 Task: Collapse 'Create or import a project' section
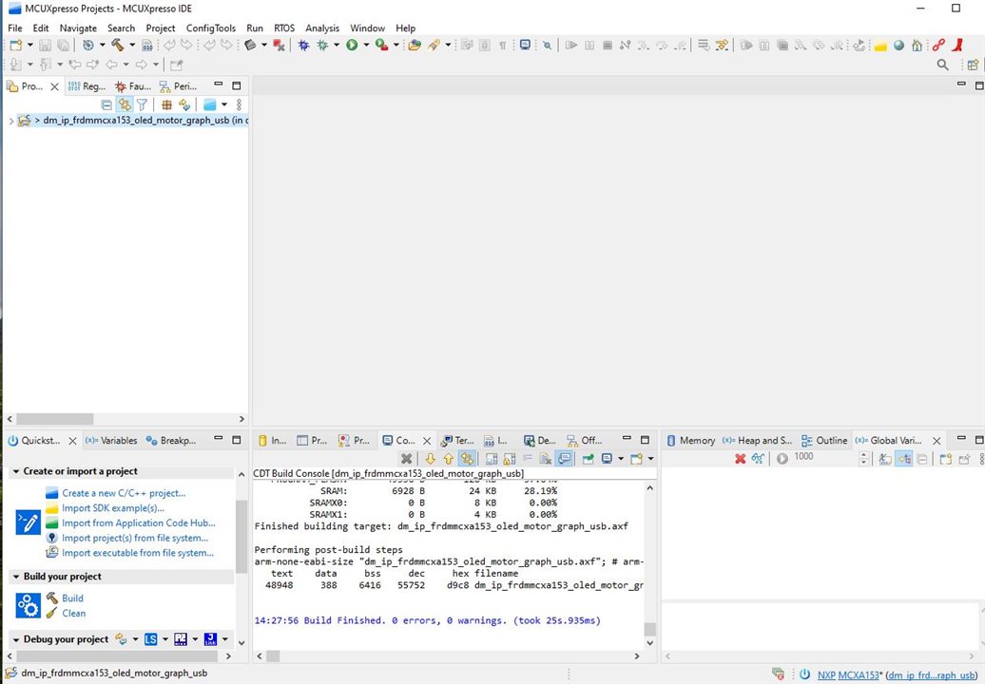tap(16, 471)
